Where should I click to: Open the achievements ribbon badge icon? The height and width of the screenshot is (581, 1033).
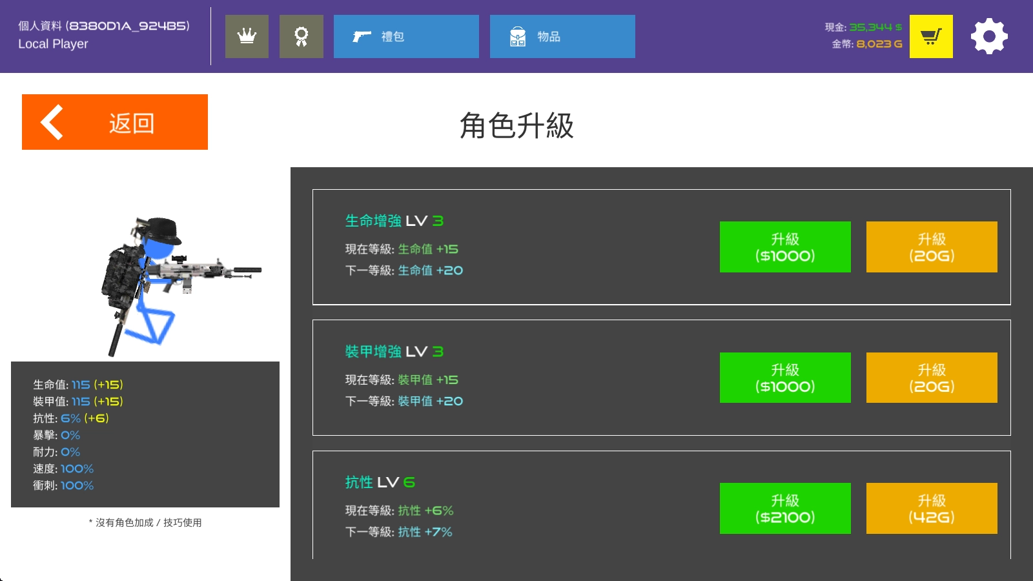point(301,36)
